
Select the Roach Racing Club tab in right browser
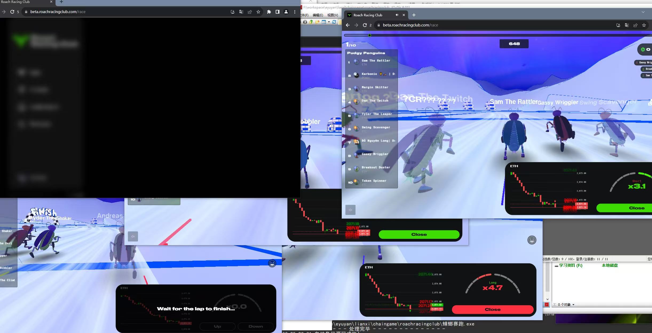[x=376, y=15]
